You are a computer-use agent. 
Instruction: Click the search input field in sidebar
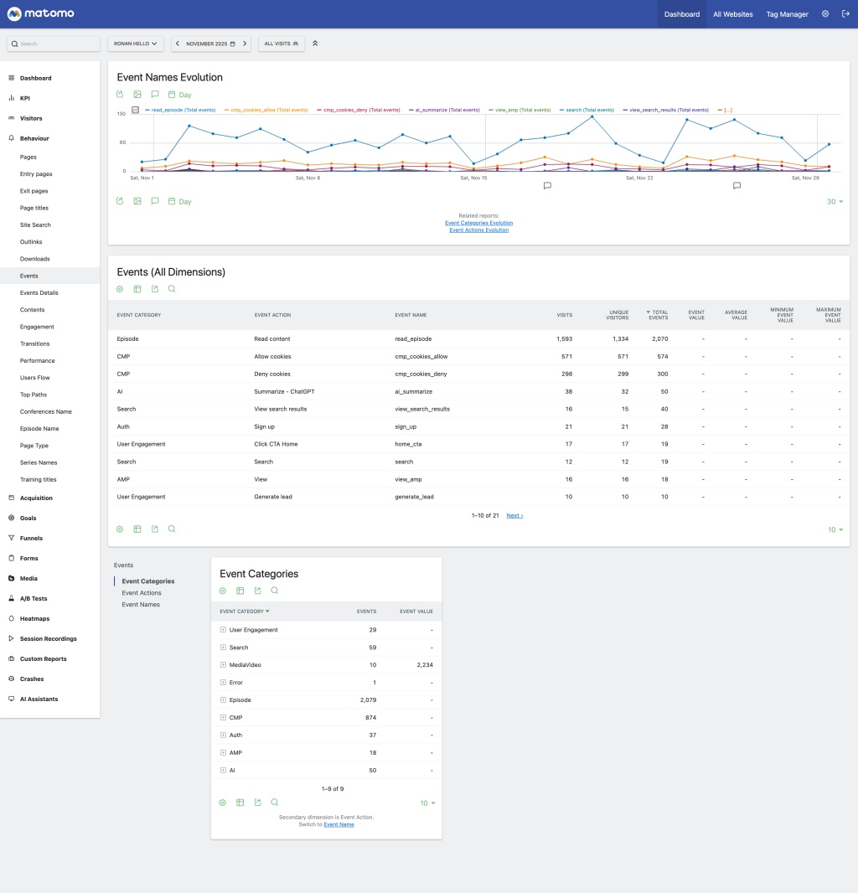[x=54, y=44]
